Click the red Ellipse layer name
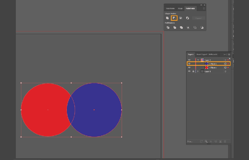 coord(213,68)
